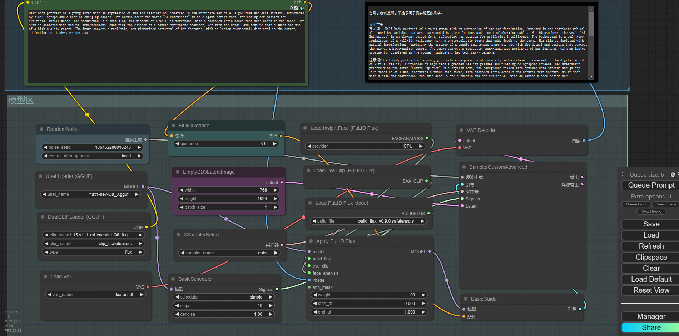This screenshot has width=679, height=336.
Task: Save the workflow with the Save button
Action: [x=651, y=224]
